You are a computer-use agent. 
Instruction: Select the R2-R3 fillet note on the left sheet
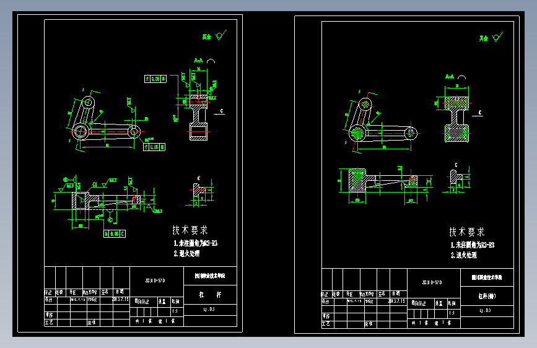click(x=195, y=243)
